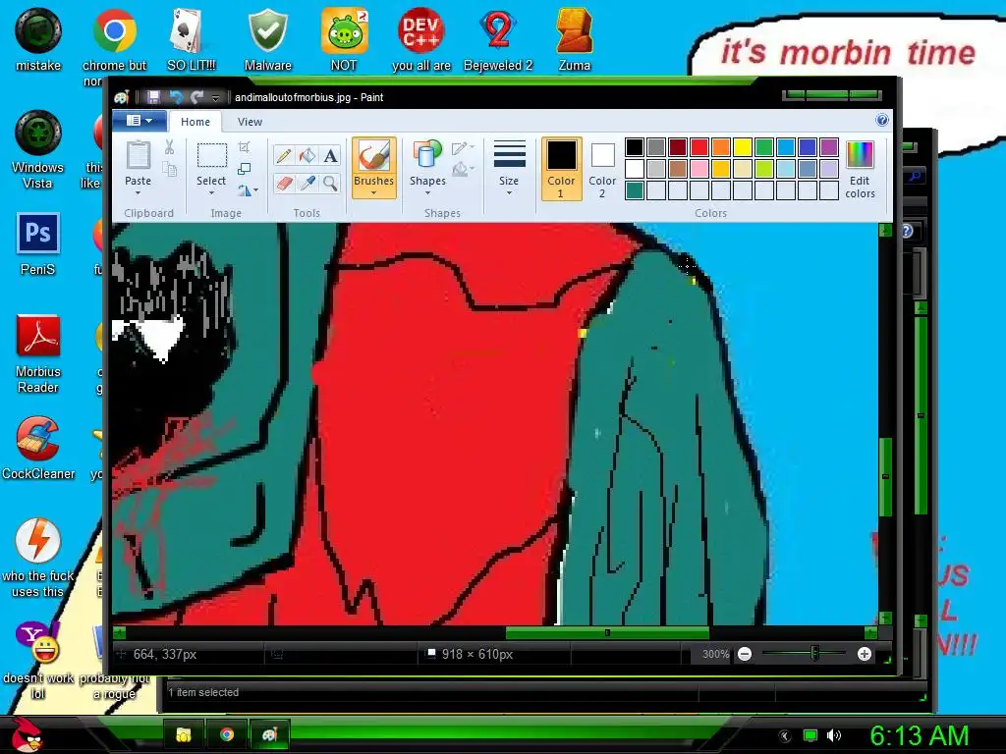This screenshot has width=1006, height=754.
Task: Open the Chrome icon on taskbar
Action: pos(227,734)
